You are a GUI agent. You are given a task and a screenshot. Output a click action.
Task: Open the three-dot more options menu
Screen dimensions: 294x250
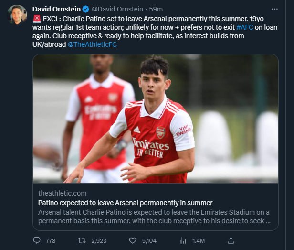coord(274,9)
